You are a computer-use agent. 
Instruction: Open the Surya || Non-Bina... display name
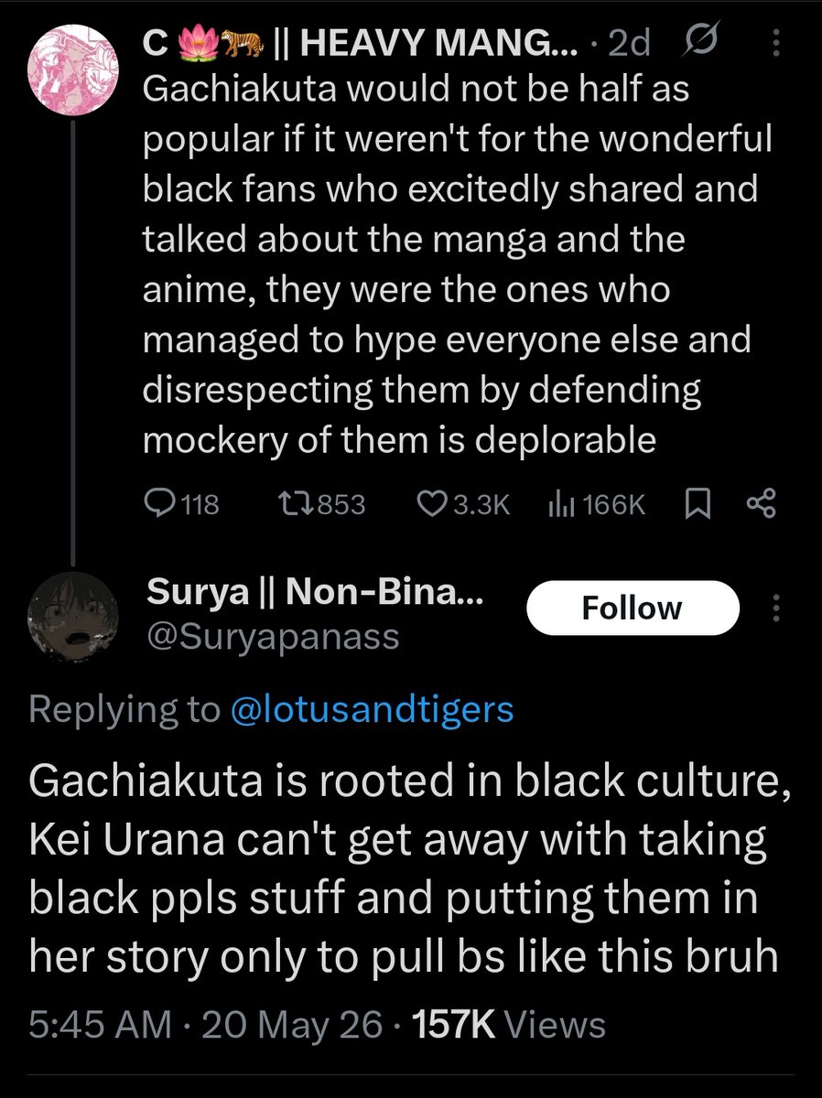(x=316, y=595)
